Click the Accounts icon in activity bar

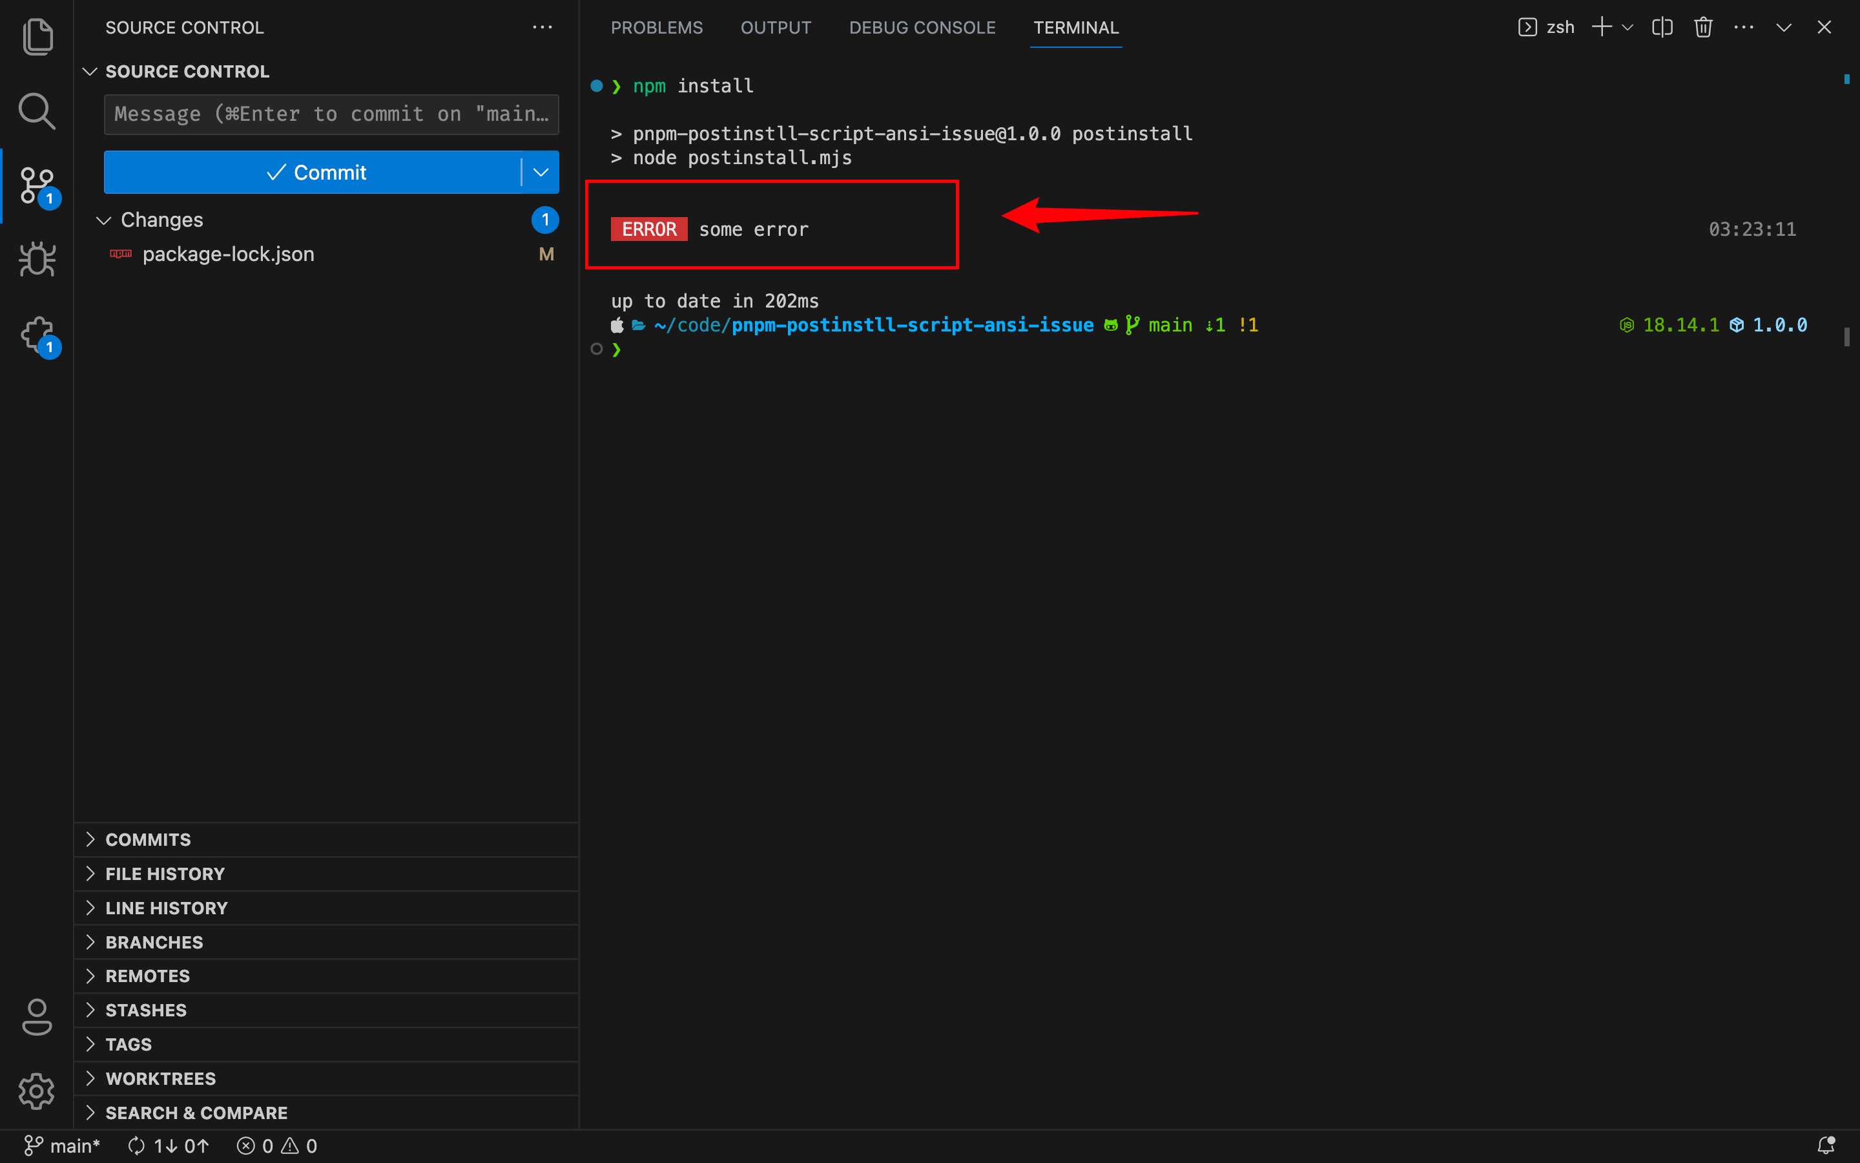tap(37, 1017)
